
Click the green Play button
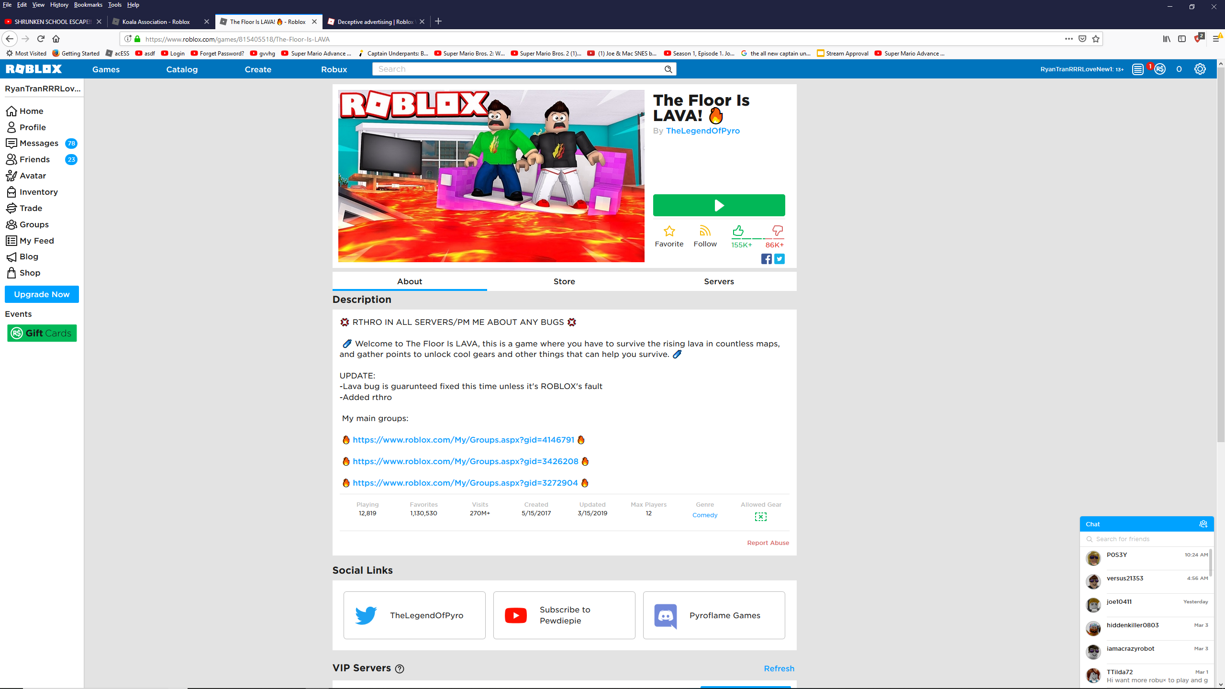719,205
